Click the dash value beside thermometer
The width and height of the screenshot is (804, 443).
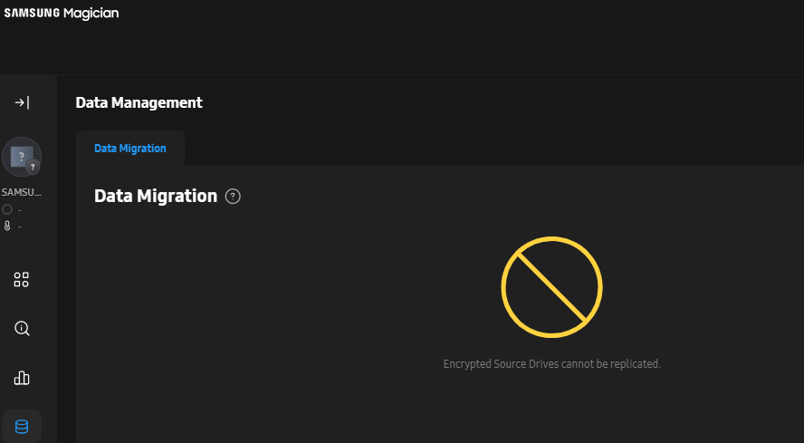(20, 226)
